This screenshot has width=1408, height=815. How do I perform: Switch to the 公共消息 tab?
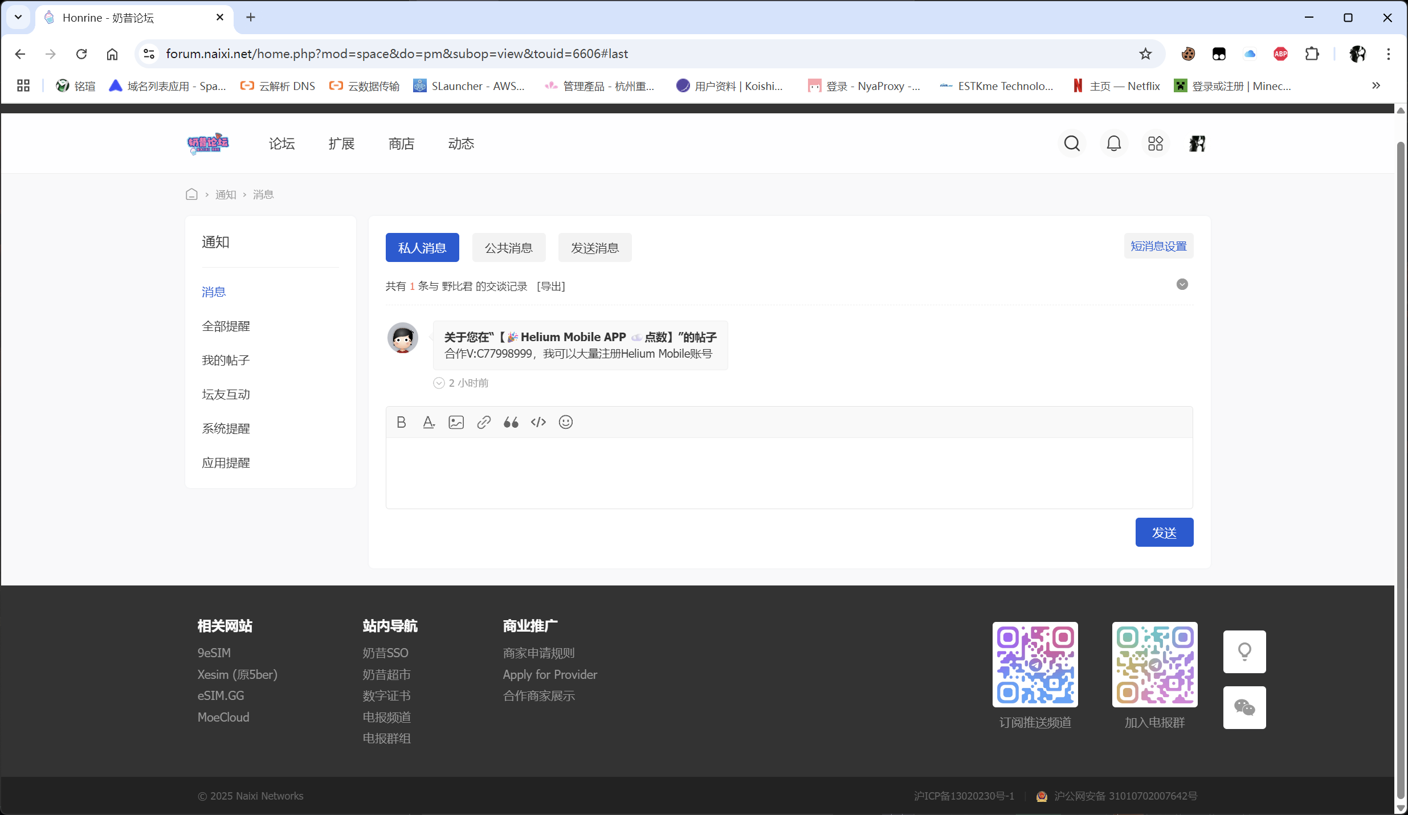508,247
